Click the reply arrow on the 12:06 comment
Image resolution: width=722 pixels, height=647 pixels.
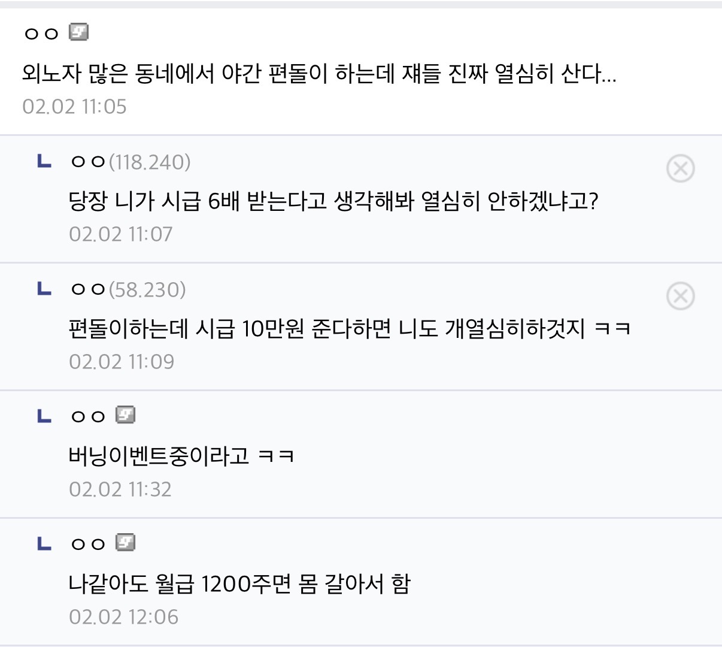44,543
